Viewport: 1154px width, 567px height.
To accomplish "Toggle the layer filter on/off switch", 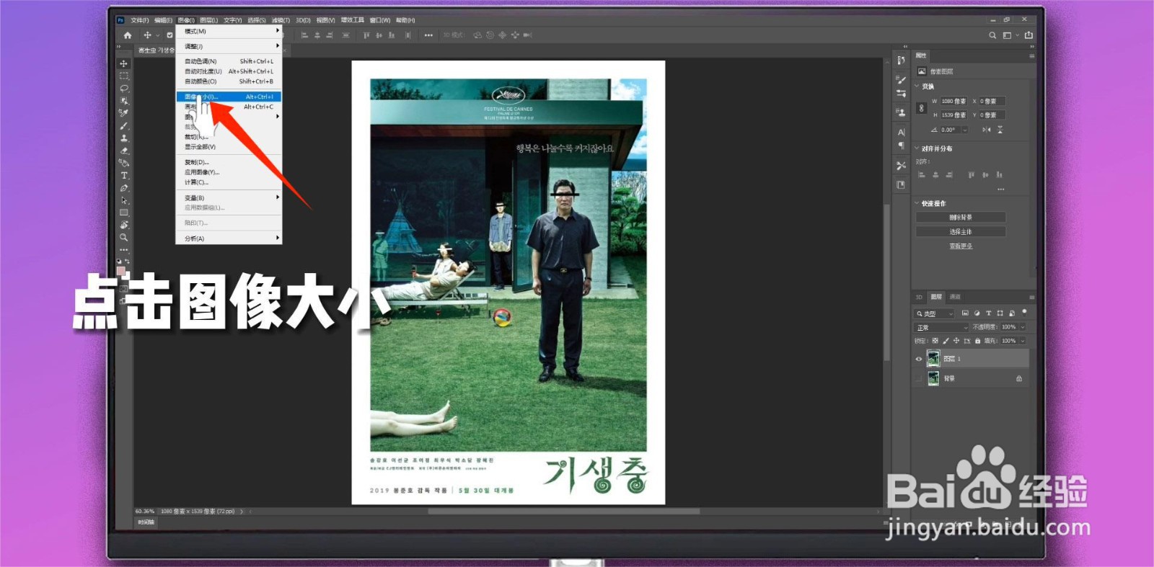I will [1024, 313].
